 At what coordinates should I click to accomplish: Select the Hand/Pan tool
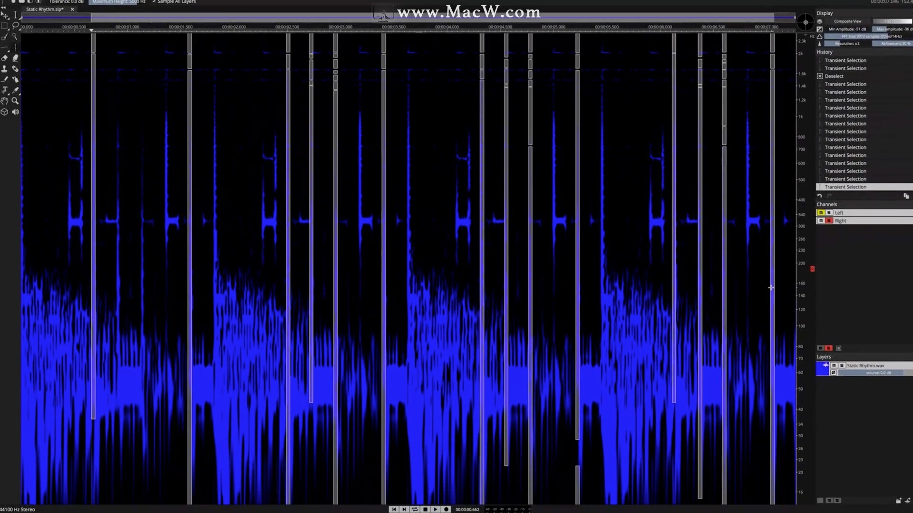pyautogui.click(x=6, y=101)
